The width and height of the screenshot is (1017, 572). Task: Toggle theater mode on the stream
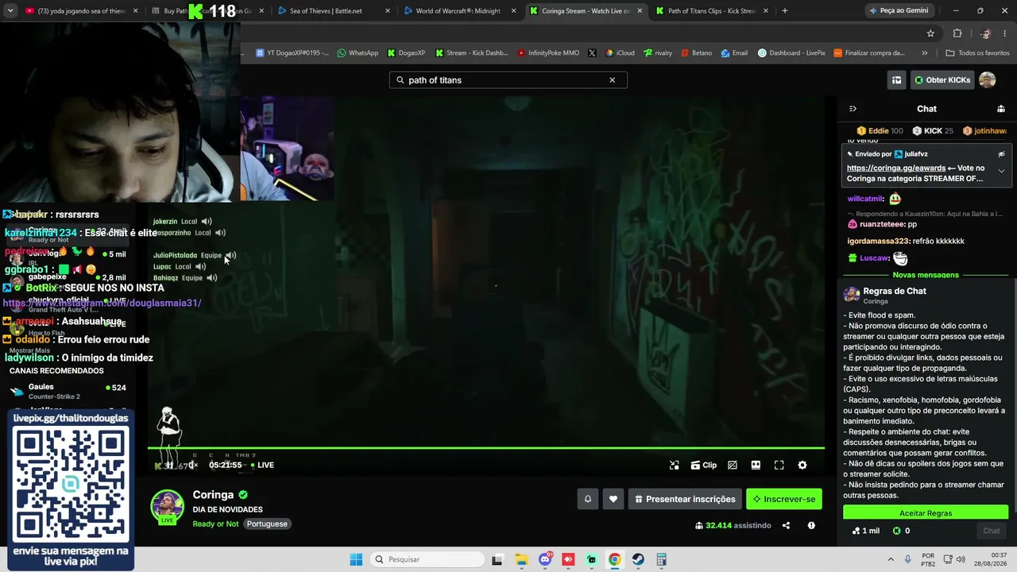756,466
